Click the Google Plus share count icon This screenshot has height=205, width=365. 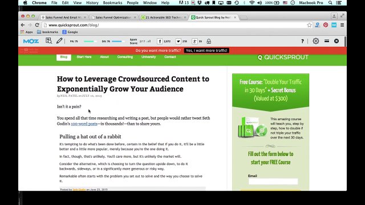pos(194,42)
